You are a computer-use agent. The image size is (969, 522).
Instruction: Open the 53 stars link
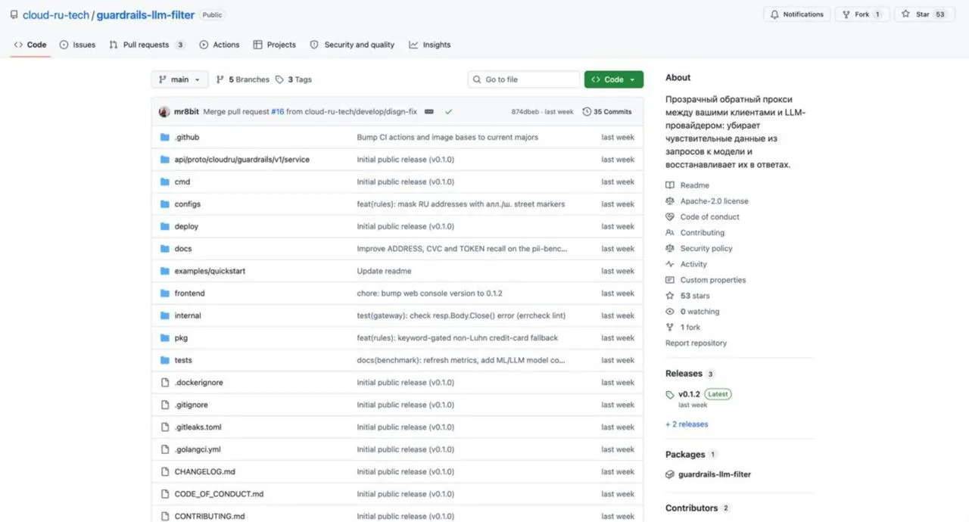pyautogui.click(x=695, y=296)
